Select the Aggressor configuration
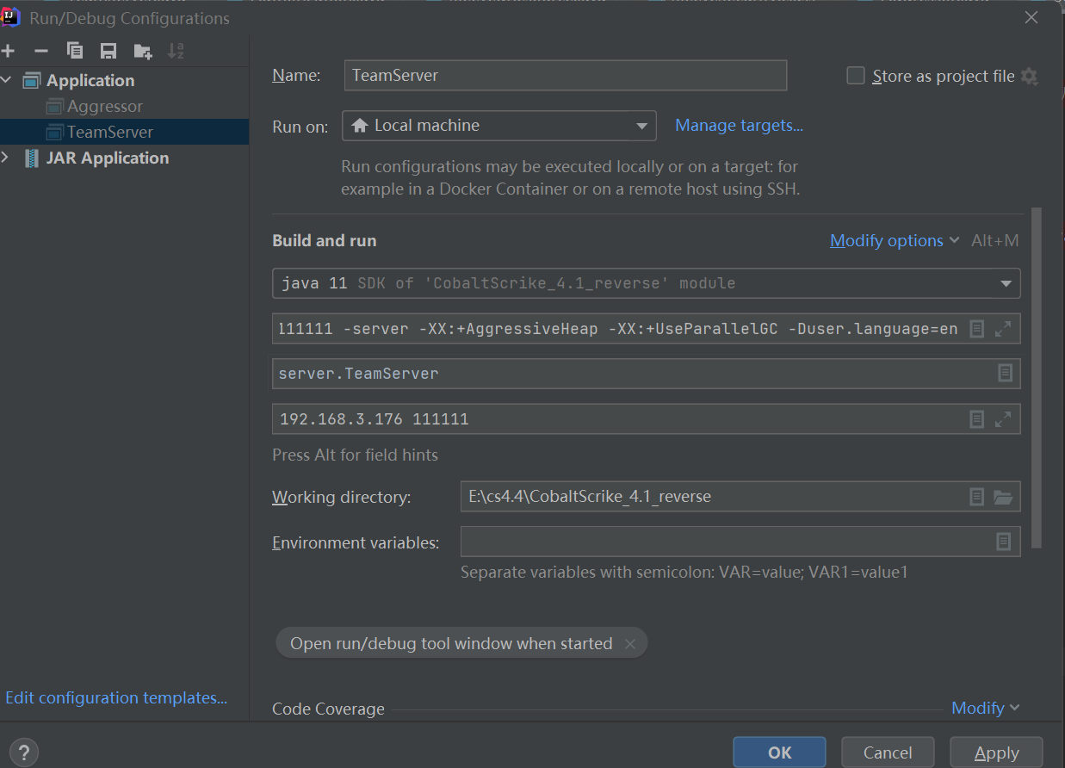 coord(105,106)
